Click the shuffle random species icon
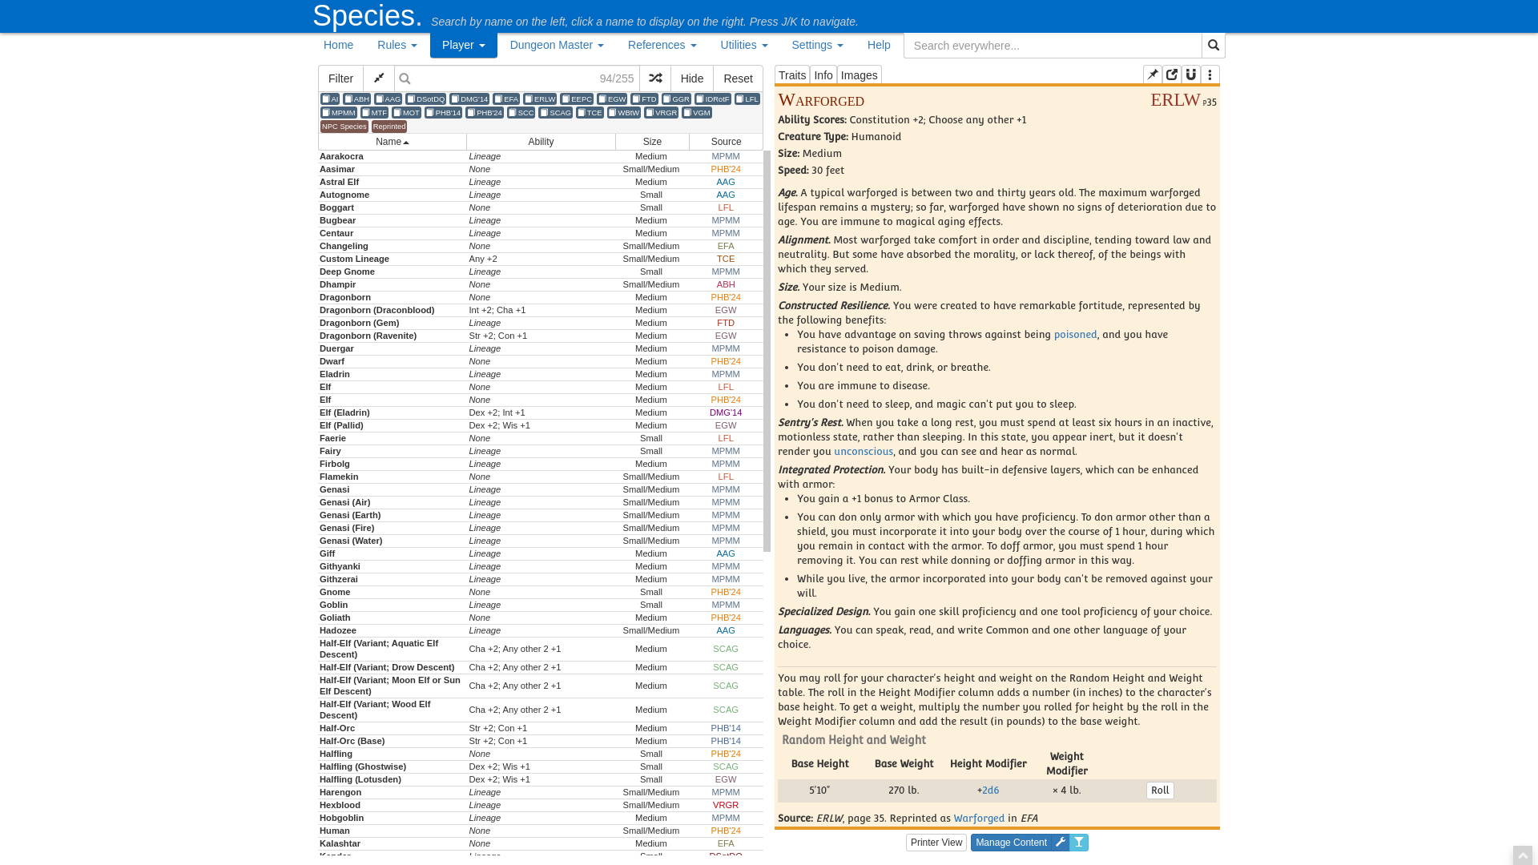Viewport: 1538px width, 865px height. click(x=655, y=78)
